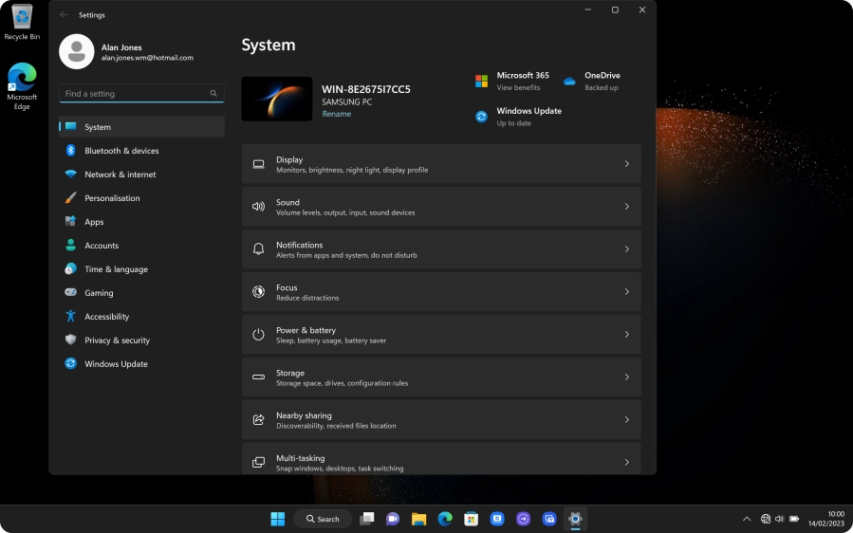Open the Accessibility settings page

pos(106,317)
